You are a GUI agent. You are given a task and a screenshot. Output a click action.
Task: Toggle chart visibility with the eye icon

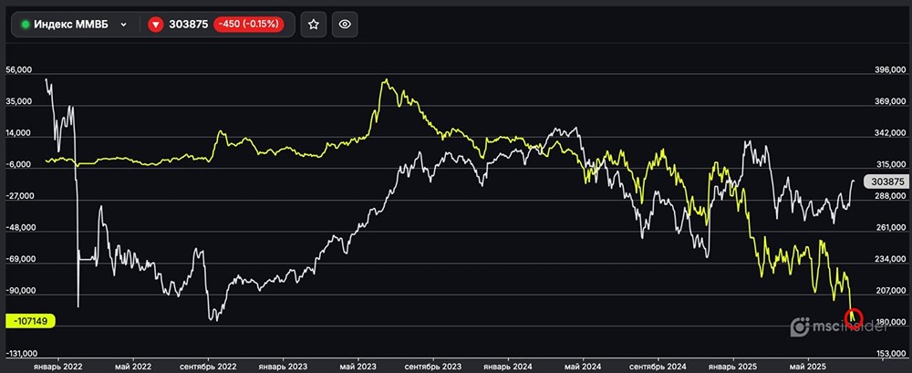[345, 25]
